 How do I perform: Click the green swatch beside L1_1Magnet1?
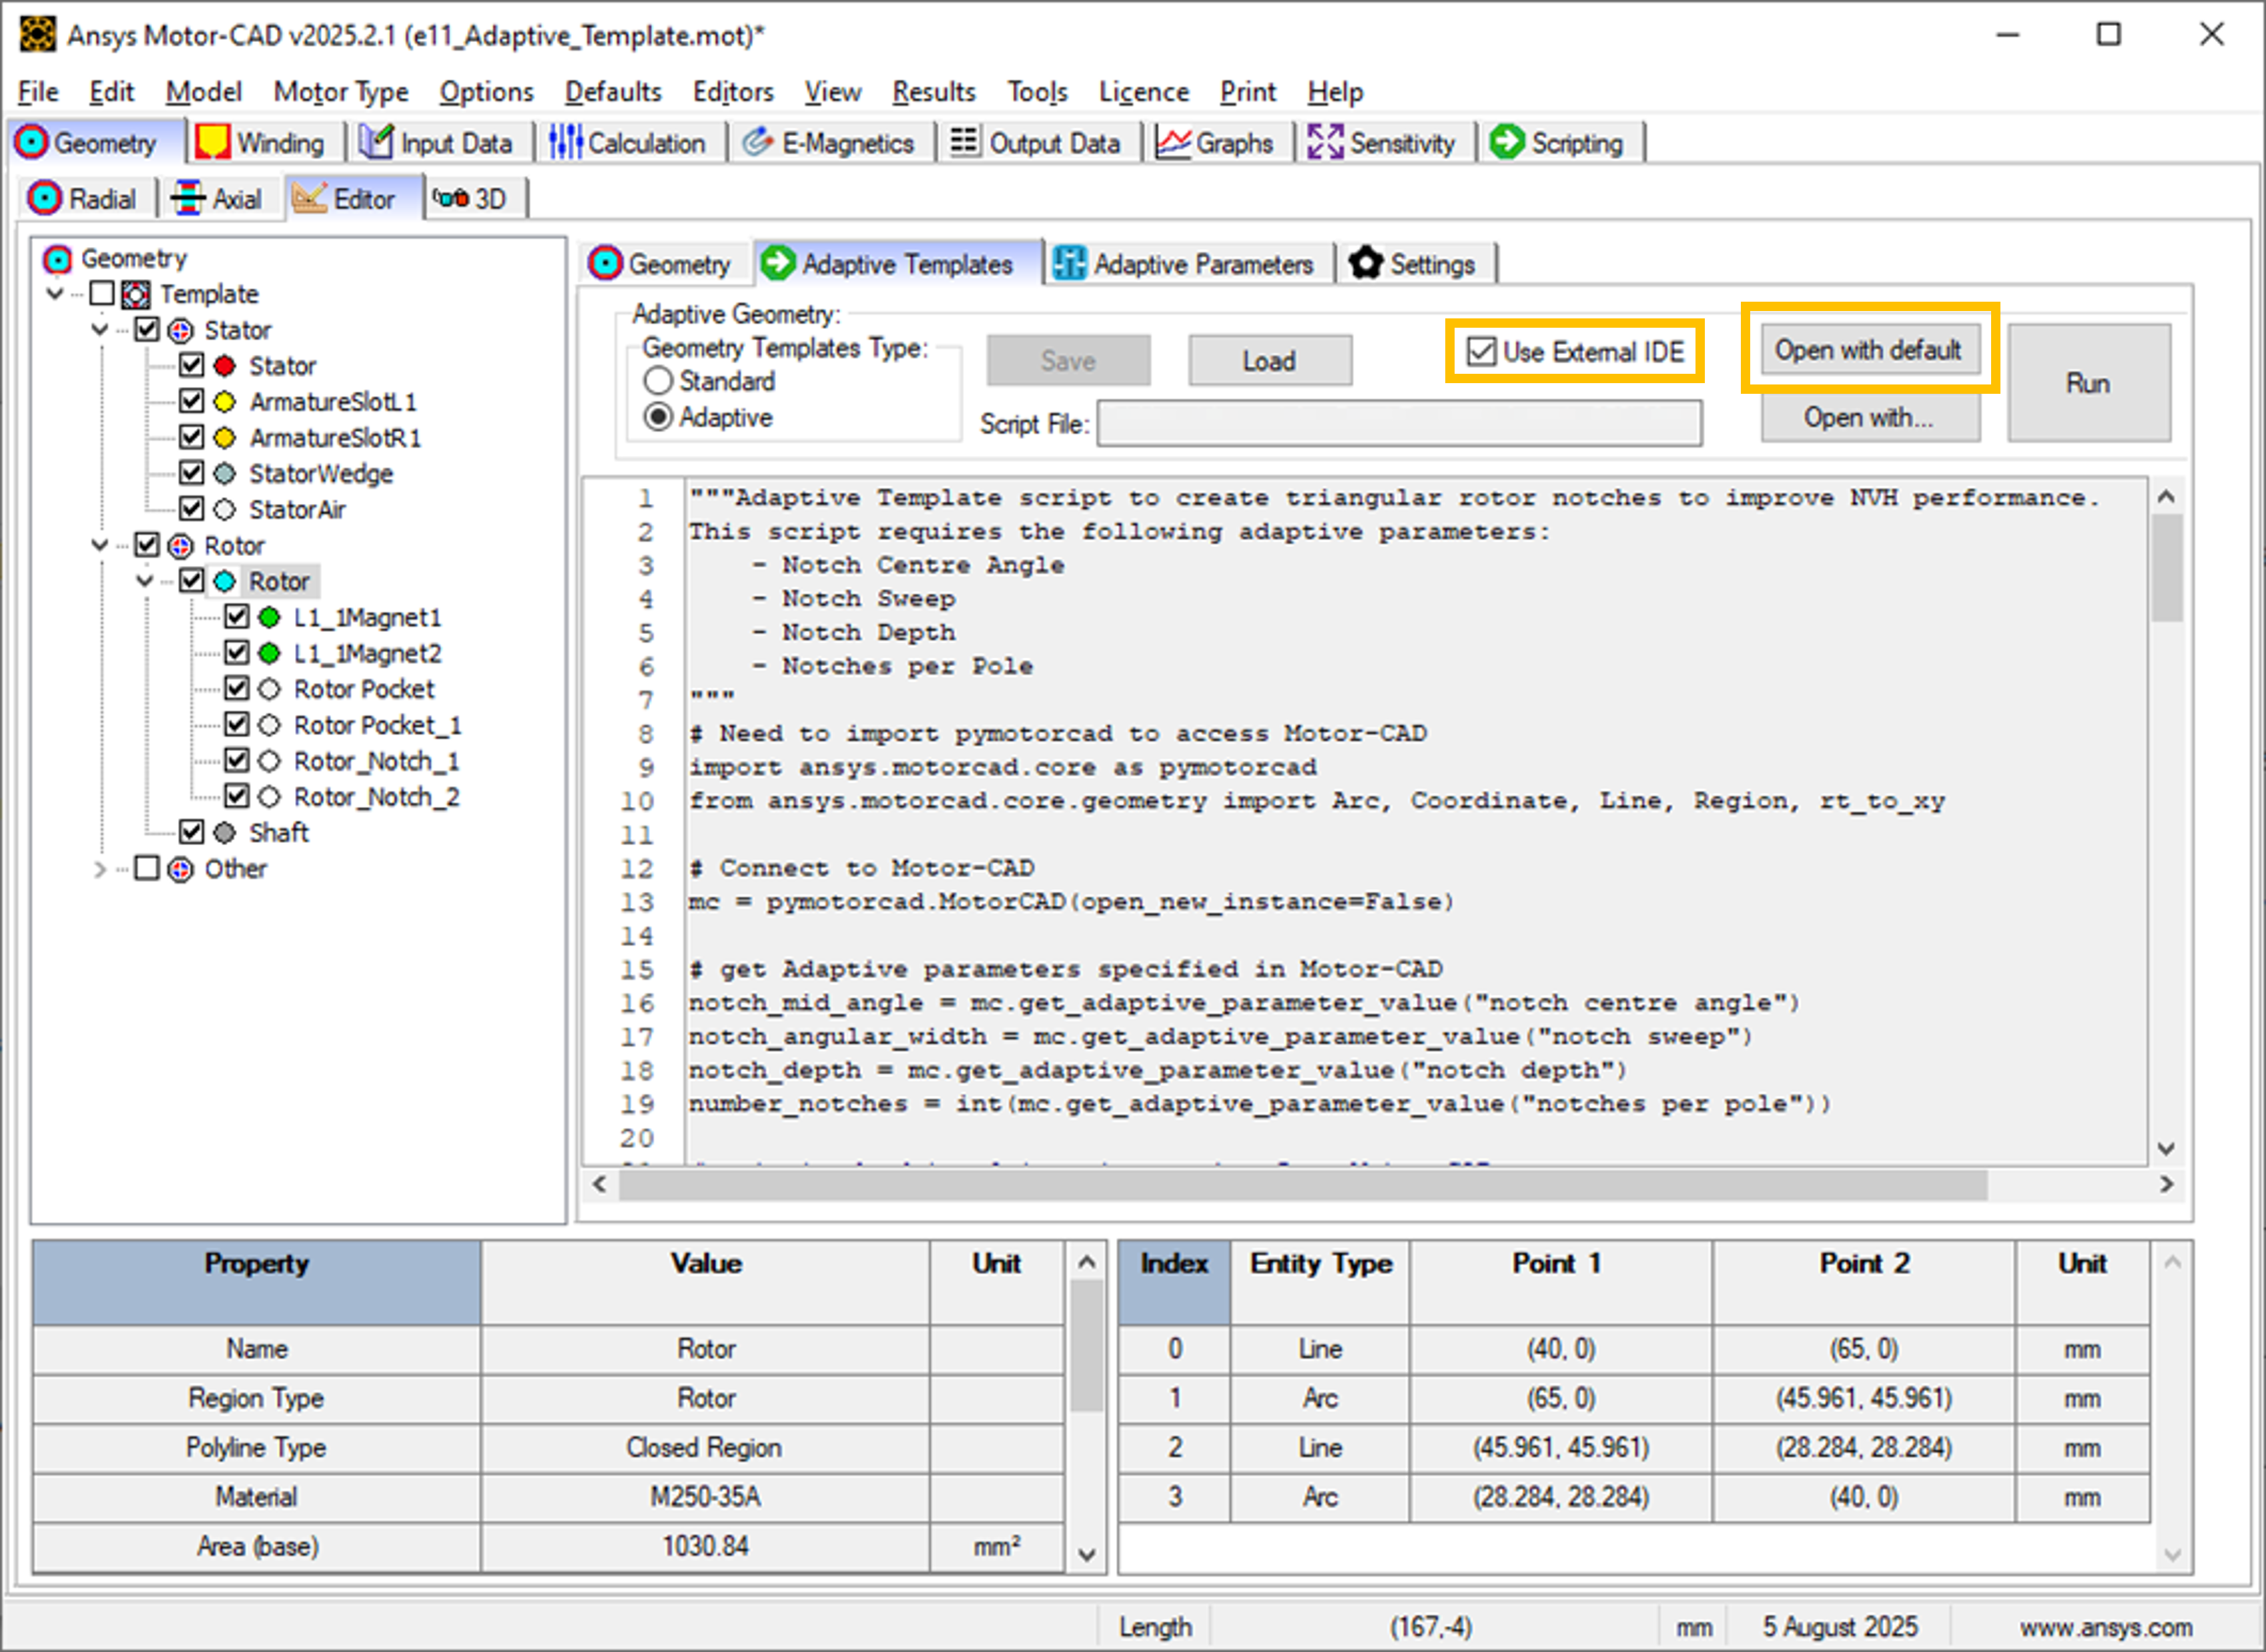270,617
